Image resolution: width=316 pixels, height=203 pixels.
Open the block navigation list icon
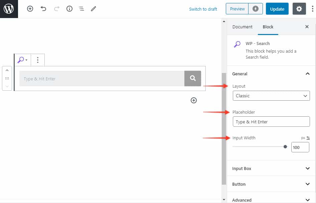click(x=82, y=9)
